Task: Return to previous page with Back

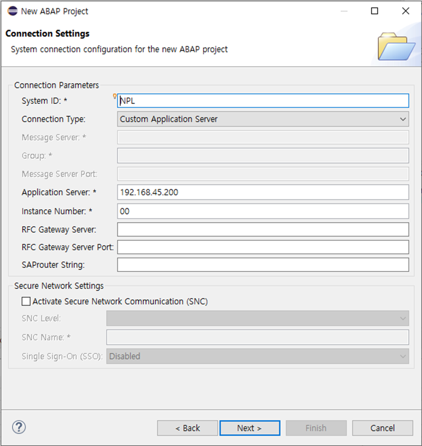Action: pos(188,428)
